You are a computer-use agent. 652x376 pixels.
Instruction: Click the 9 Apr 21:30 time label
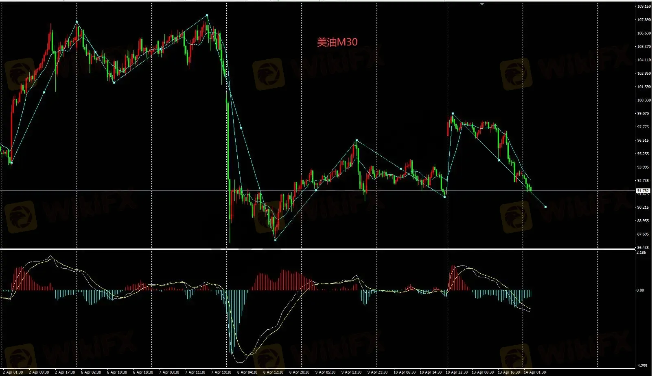[x=378, y=372]
